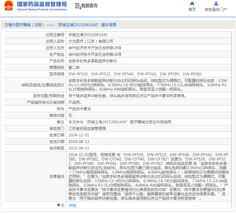This screenshot has width=236, height=214.
Task: Click 全数字彩色多普勒超声诊断仪 product name
Action: pos(93,61)
